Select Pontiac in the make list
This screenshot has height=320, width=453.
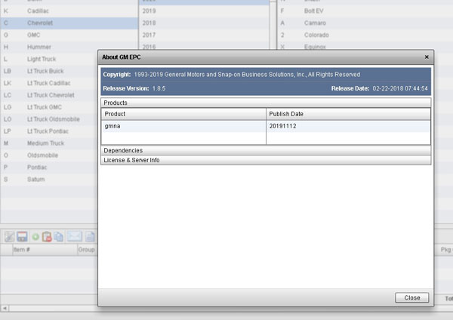point(49,168)
